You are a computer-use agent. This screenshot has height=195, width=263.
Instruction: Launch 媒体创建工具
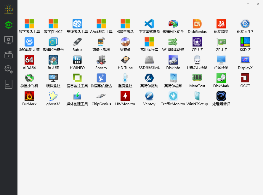(77, 99)
